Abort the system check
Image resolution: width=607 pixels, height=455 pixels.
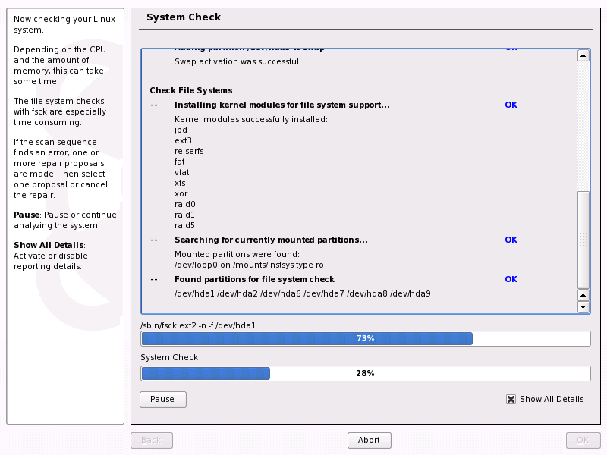(x=369, y=441)
